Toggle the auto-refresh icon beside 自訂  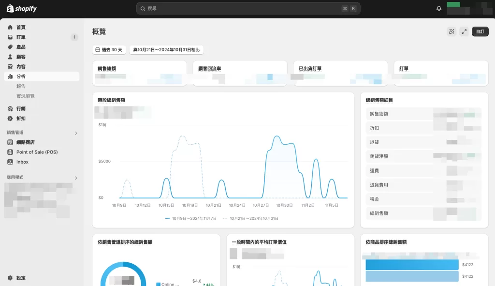click(452, 31)
